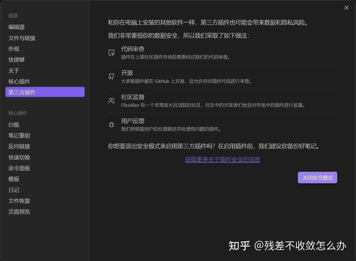This screenshot has width=356, height=261.
Task: Open the 反向链接 plugin settings
Action: pos(45,146)
